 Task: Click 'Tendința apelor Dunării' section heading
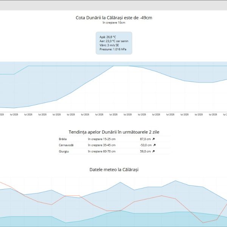[x=114, y=132]
